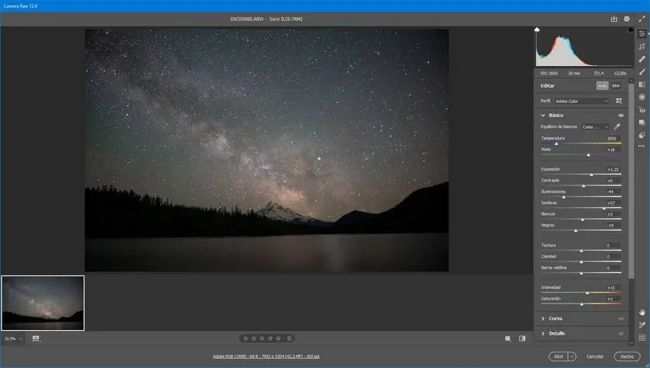Click the Hecho button
Image resolution: width=650 pixels, height=368 pixels.
tap(627, 356)
